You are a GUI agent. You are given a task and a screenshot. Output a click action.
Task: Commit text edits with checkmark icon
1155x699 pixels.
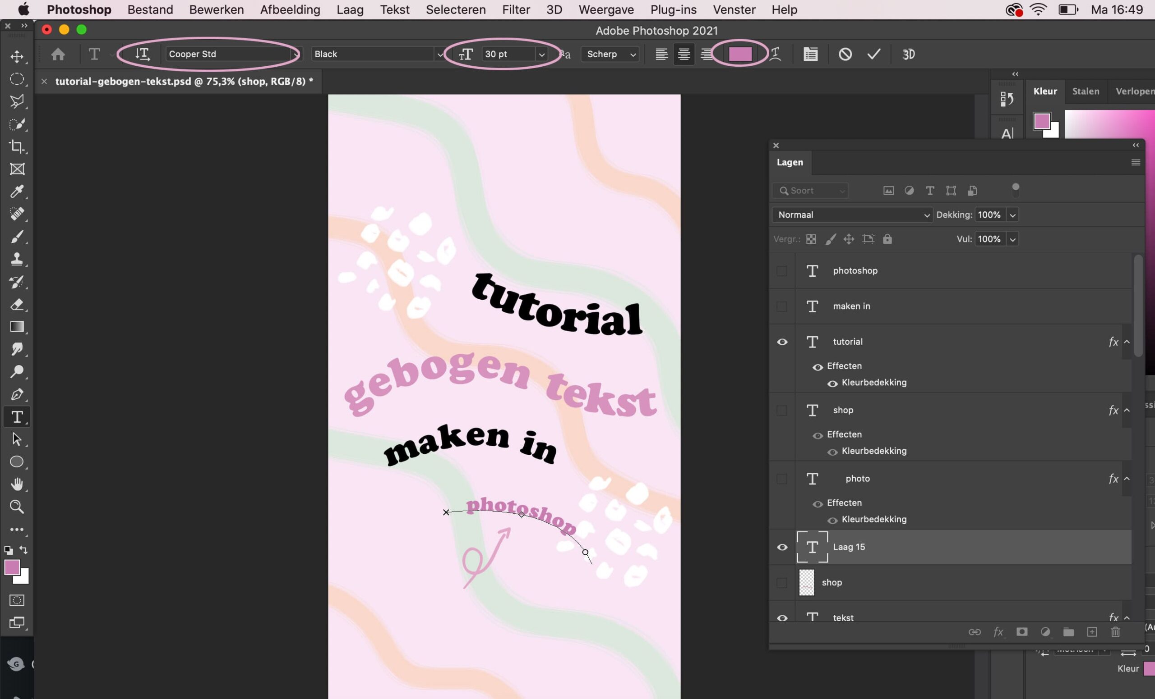[x=874, y=55]
